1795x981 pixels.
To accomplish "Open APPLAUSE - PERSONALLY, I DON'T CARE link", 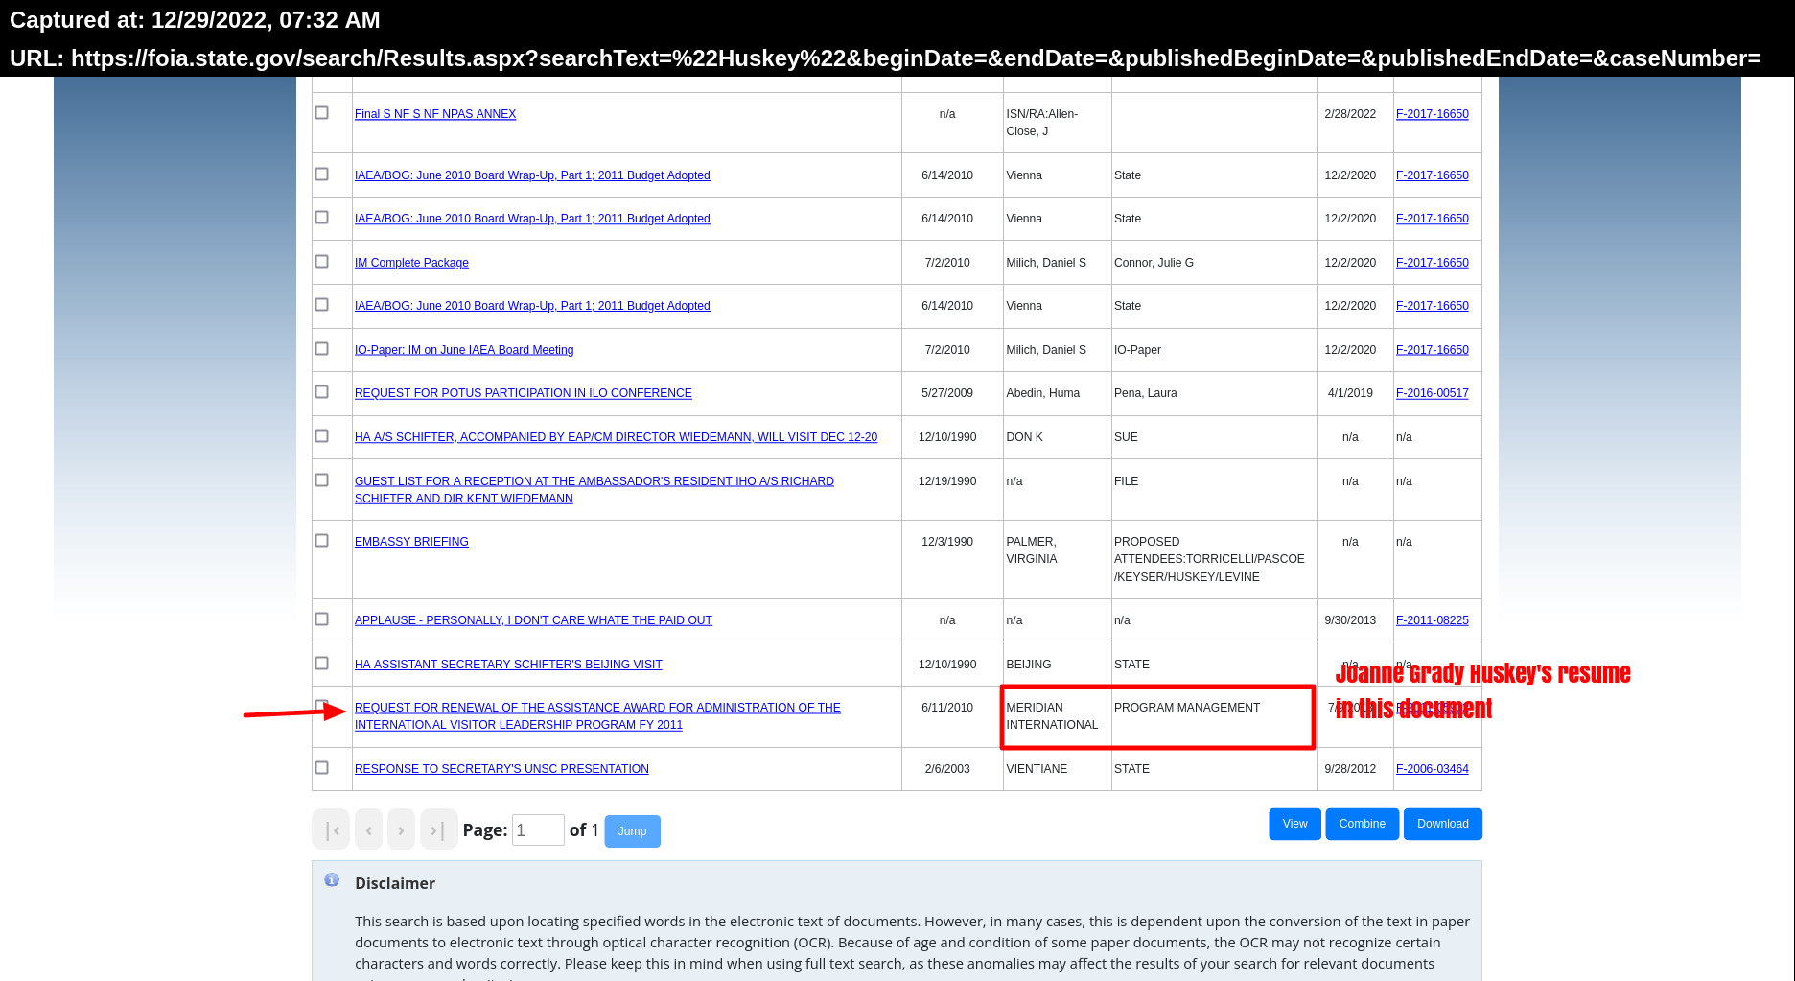I will pos(533,620).
